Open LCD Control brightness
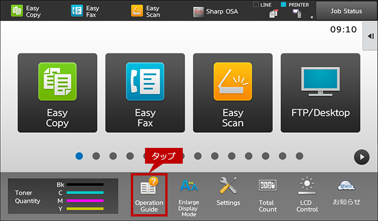Viewport: 378px width, 221px height. [307, 195]
